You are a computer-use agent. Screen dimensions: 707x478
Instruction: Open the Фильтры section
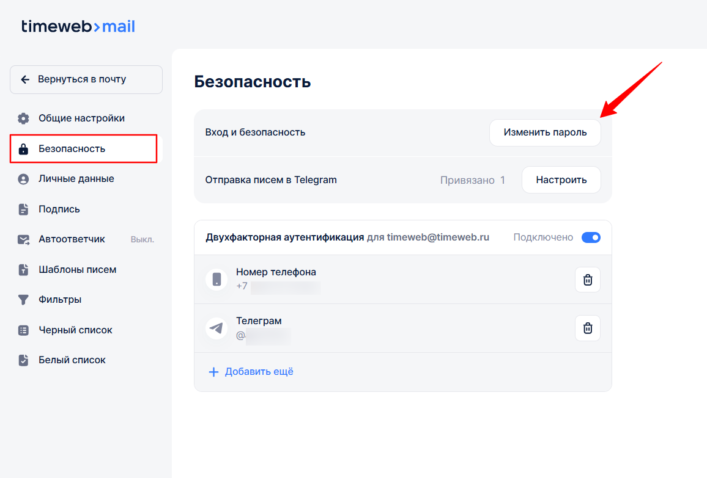pyautogui.click(x=60, y=300)
